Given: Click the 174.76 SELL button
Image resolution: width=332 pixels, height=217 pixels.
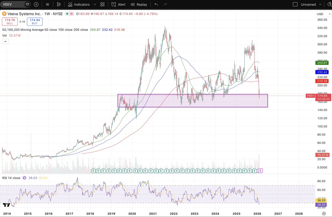Looking at the screenshot, I should (x=9, y=22).
